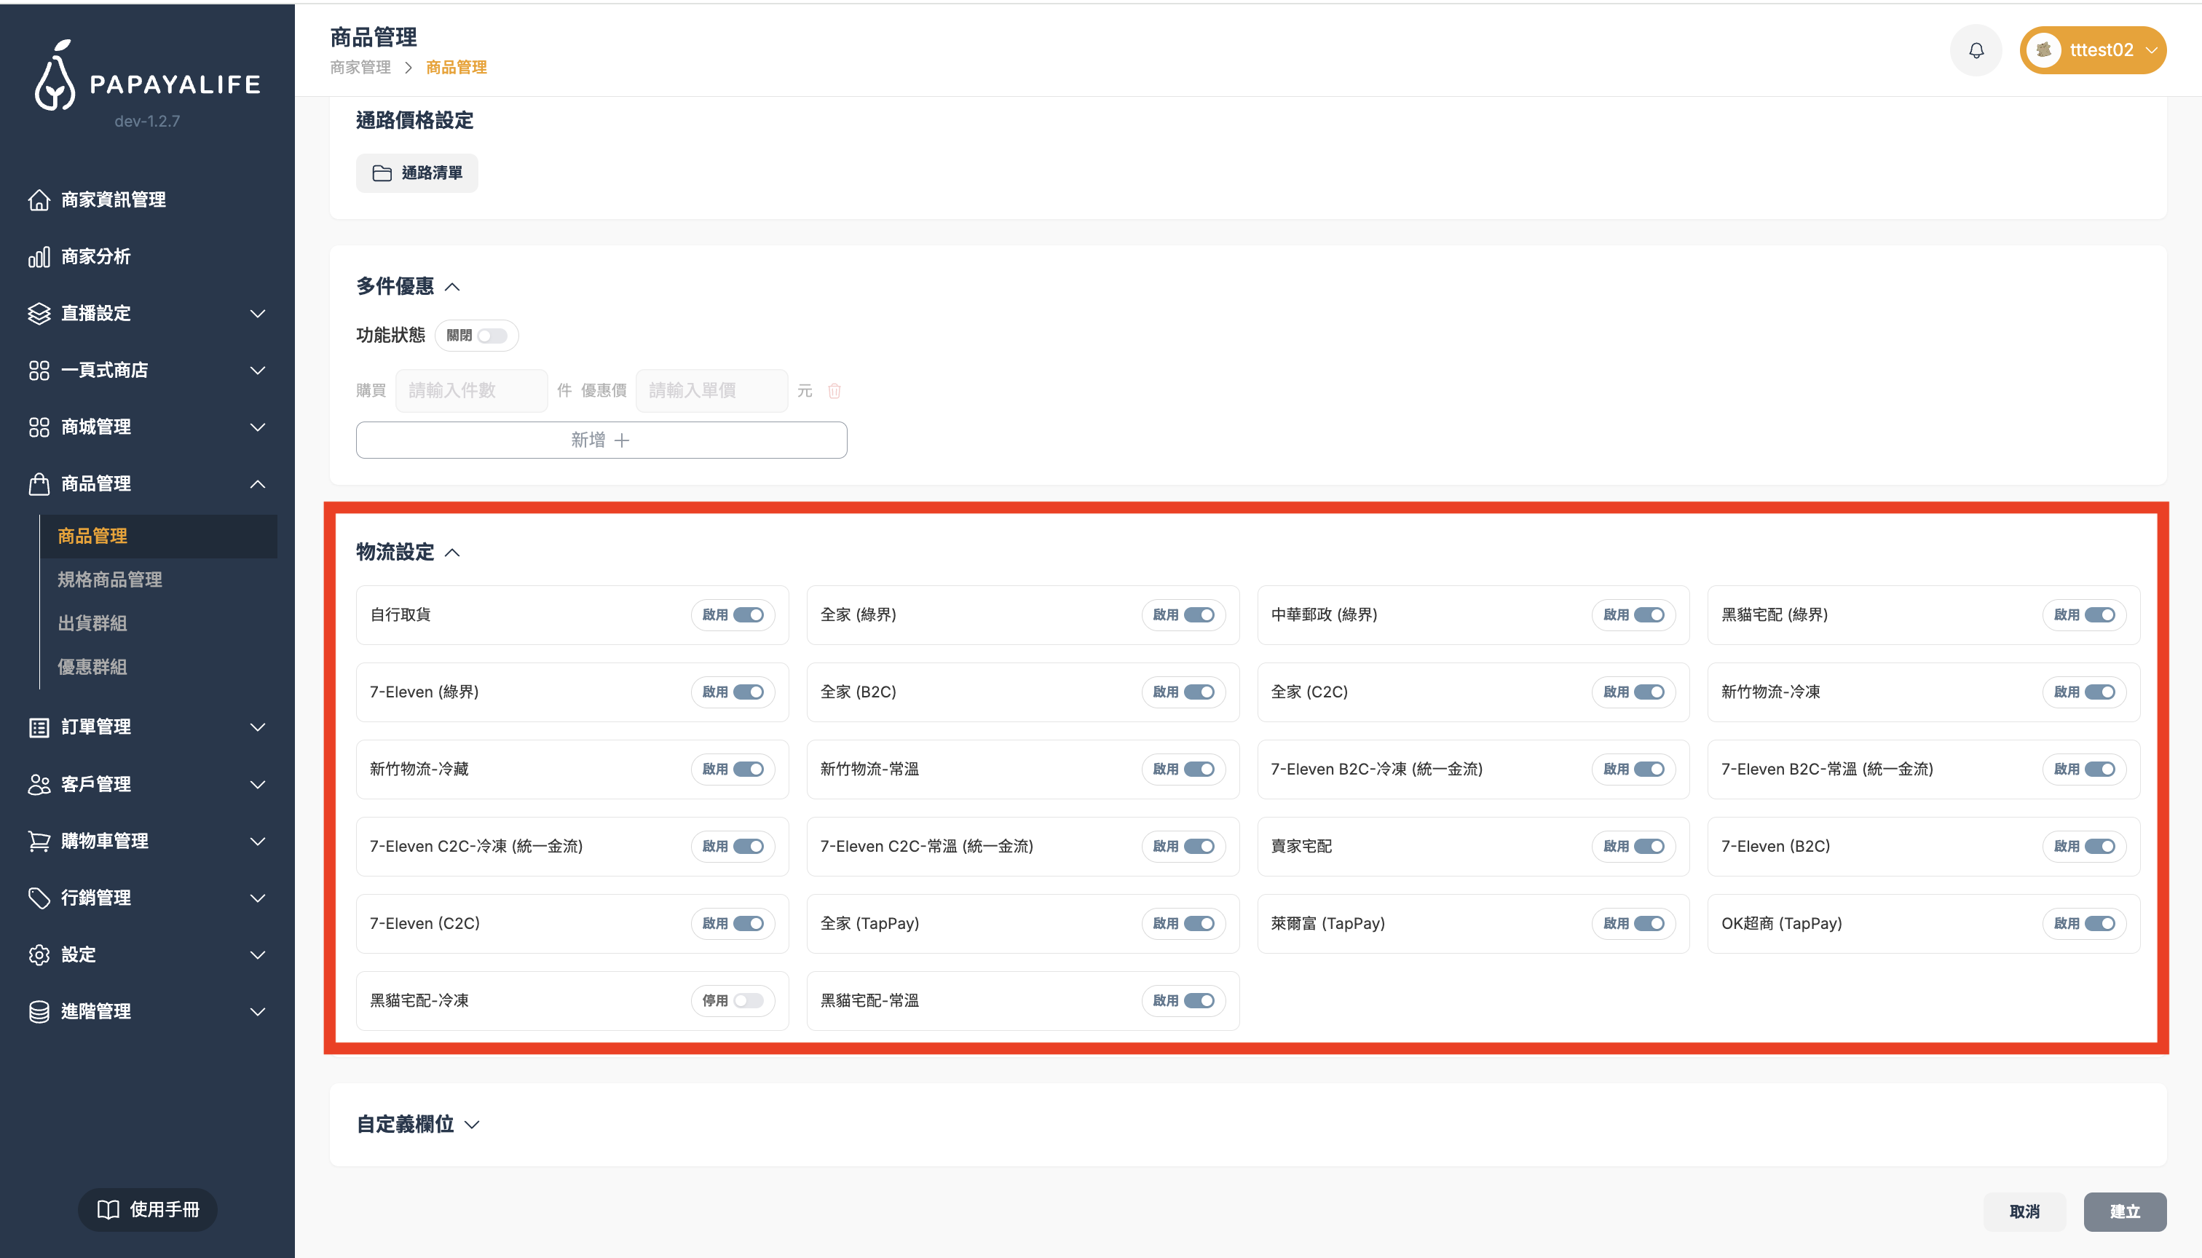Click the 客戶管理 people icon
Viewport: 2202px width, 1258px height.
tap(39, 783)
